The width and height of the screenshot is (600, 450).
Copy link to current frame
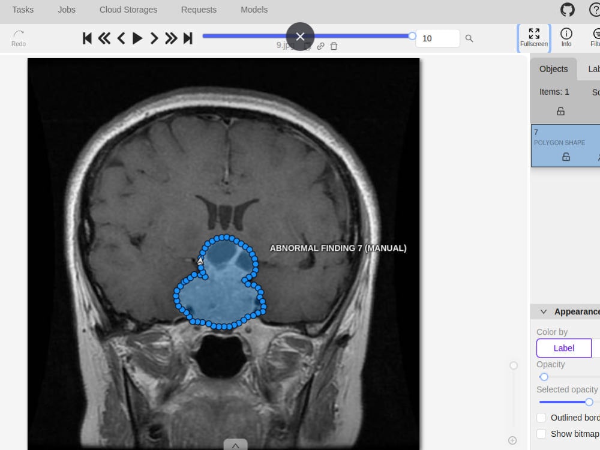tap(320, 46)
